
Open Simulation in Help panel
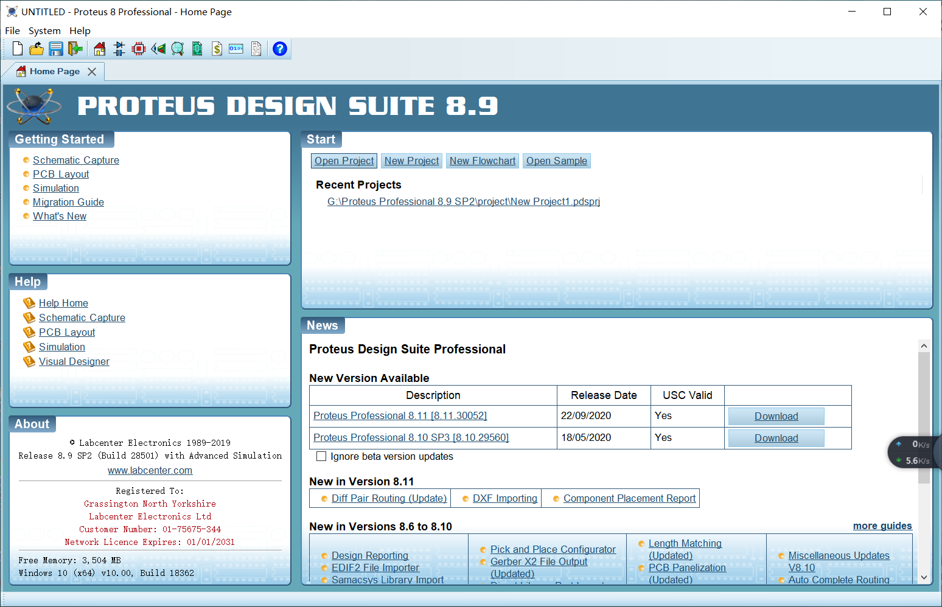pos(62,347)
